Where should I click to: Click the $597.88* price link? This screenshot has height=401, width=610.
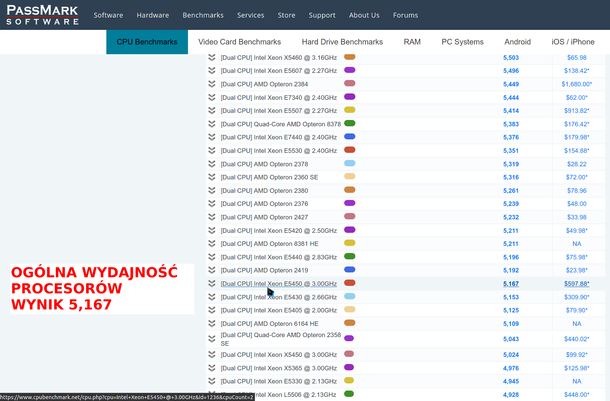(577, 284)
